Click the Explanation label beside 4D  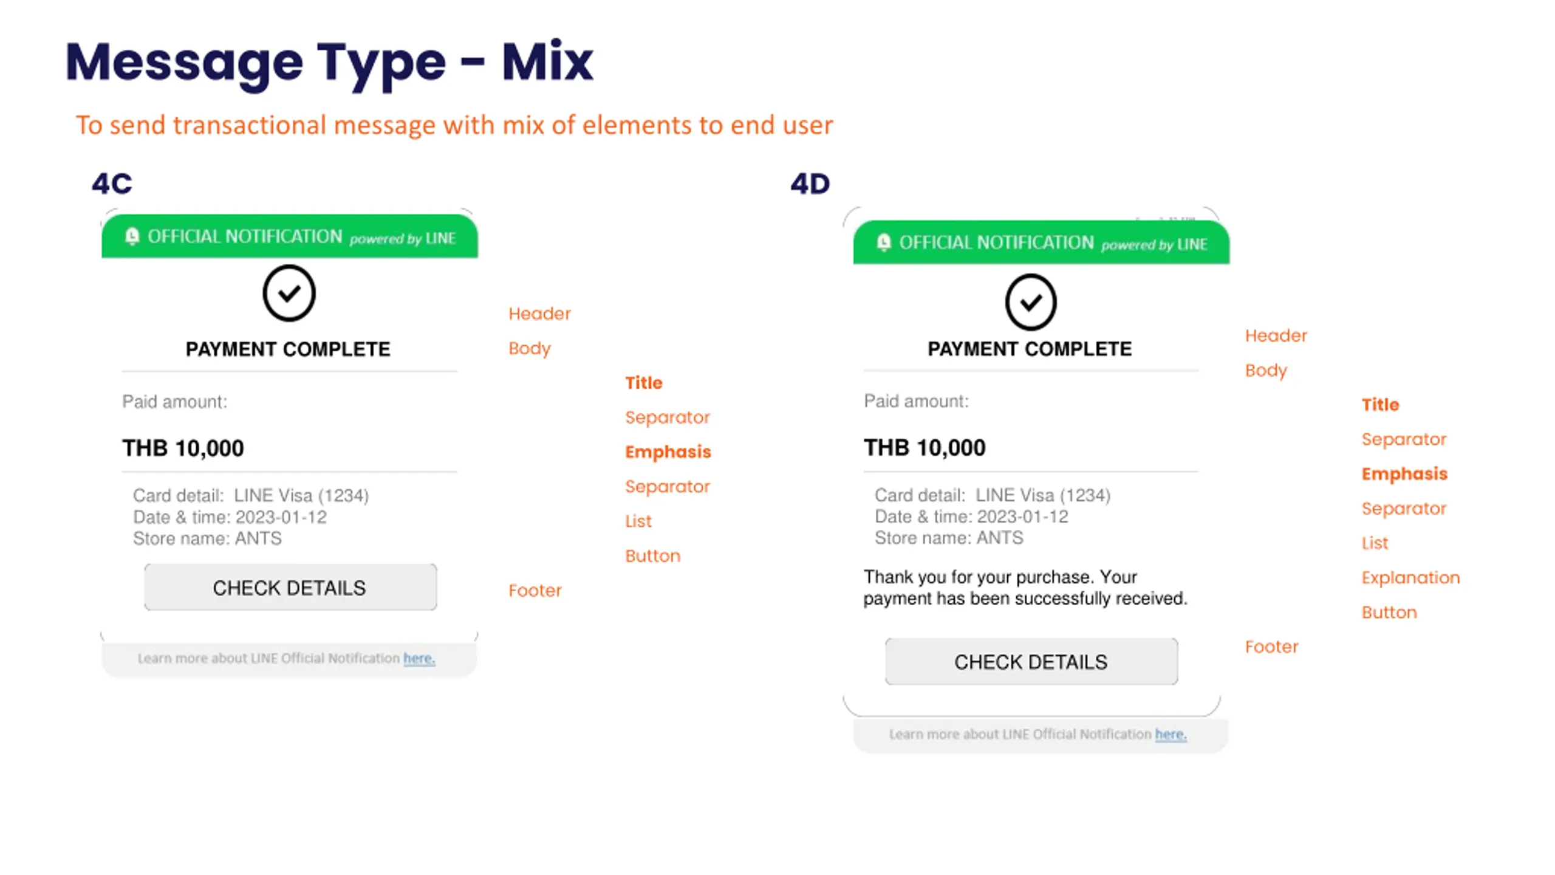coord(1410,577)
